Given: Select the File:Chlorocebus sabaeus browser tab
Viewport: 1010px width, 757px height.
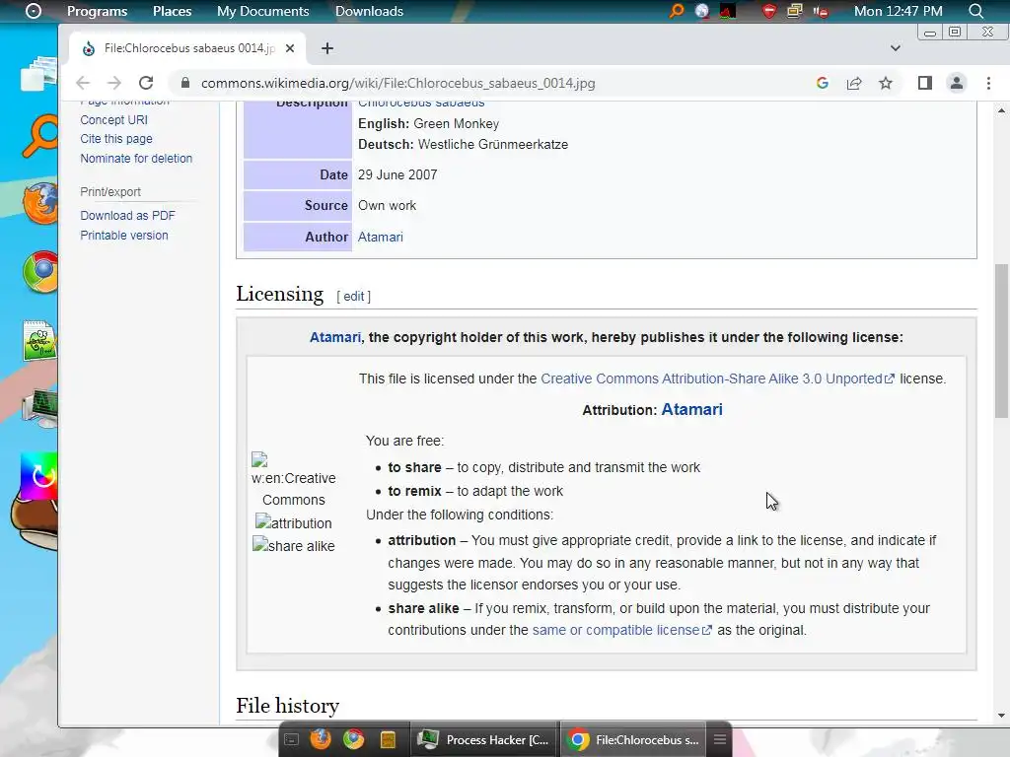Looking at the screenshot, I should [188, 48].
